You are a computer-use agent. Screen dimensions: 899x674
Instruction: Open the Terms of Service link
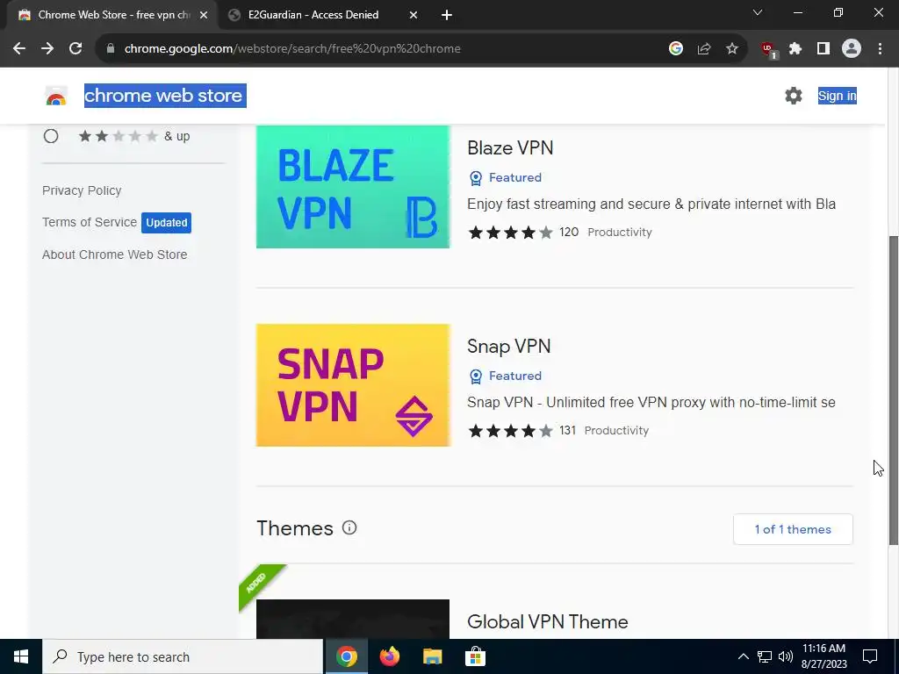pos(90,222)
